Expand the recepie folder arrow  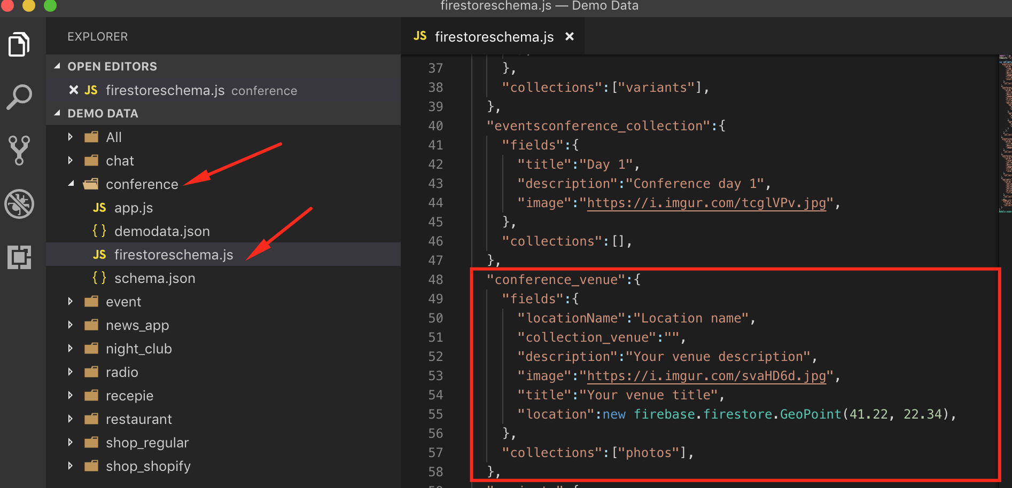coord(71,396)
